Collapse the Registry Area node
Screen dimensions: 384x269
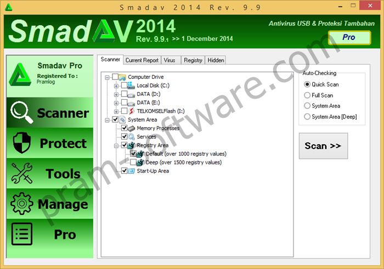(x=116, y=146)
